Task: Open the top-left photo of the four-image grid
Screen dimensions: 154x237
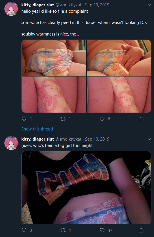Action: [x=54, y=58]
